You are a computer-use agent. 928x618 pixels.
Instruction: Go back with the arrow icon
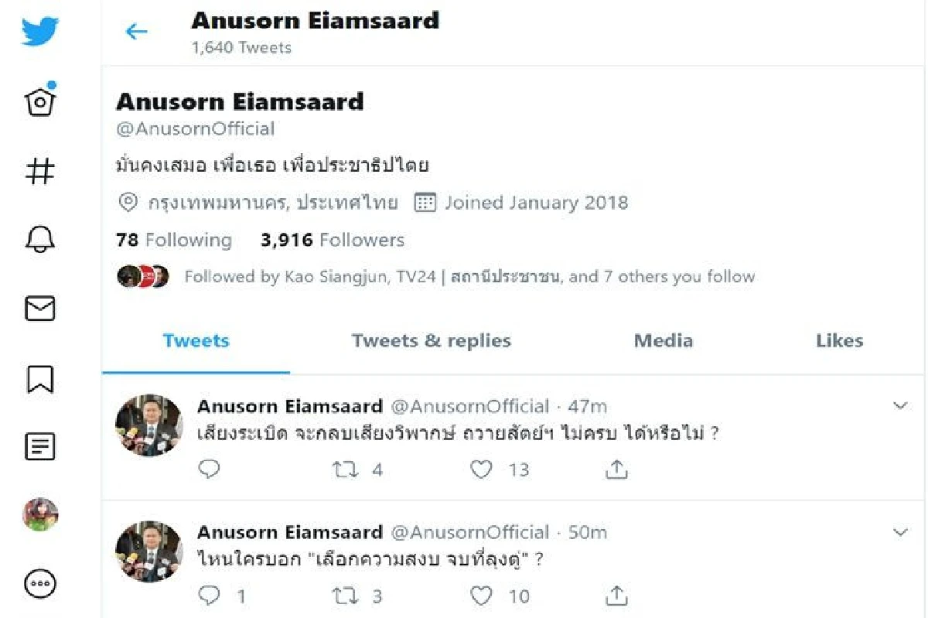pos(136,31)
